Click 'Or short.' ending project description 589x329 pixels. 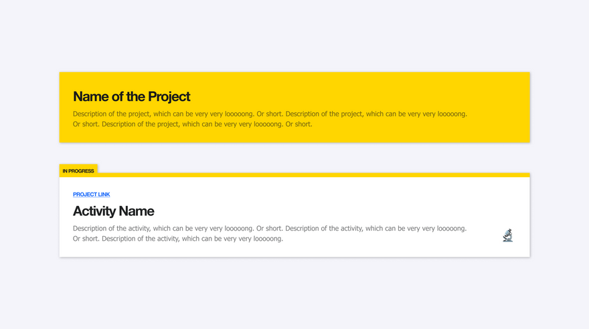pos(299,124)
